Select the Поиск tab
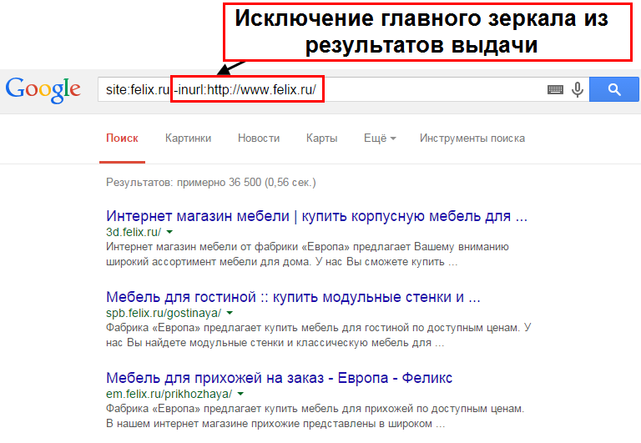This screenshot has height=443, width=641. pos(122,138)
